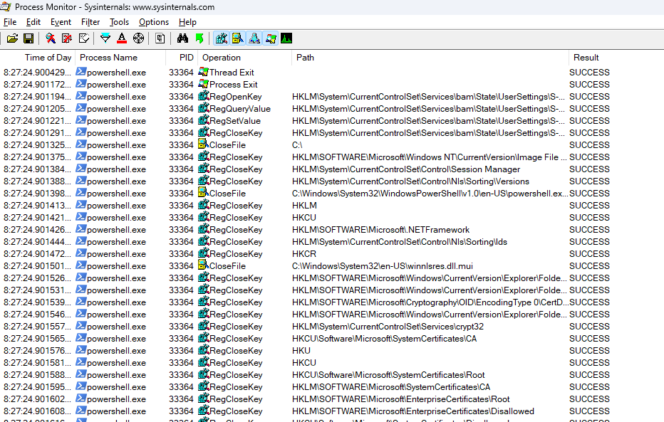The image size is (664, 422).
Task: Click the registry icon in the HKCR row
Action: click(x=204, y=253)
